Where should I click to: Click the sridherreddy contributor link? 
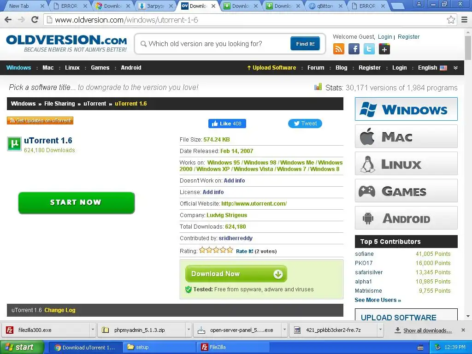236,238
